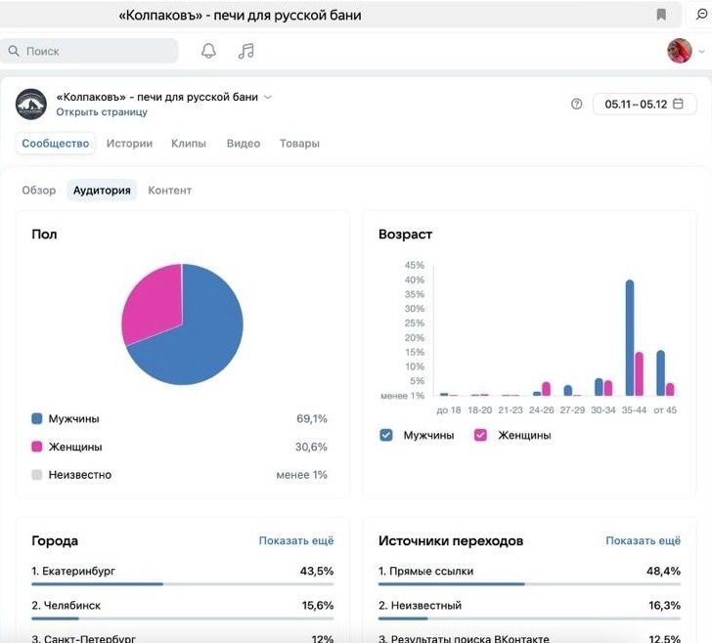Screen dimensions: 712x643
Task: Switch to the Истории tab
Action: coord(129,144)
